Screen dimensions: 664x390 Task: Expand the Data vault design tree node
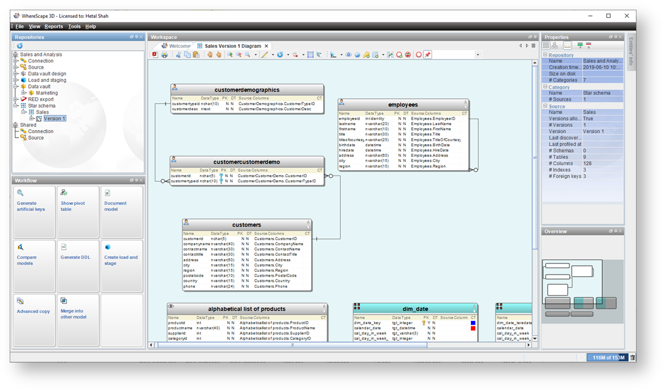(16, 74)
